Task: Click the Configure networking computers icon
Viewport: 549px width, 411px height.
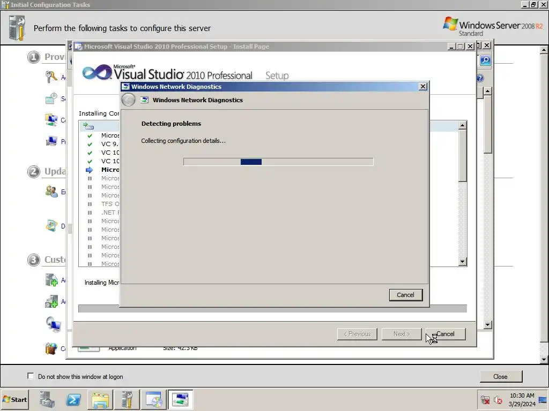Action: [51, 120]
